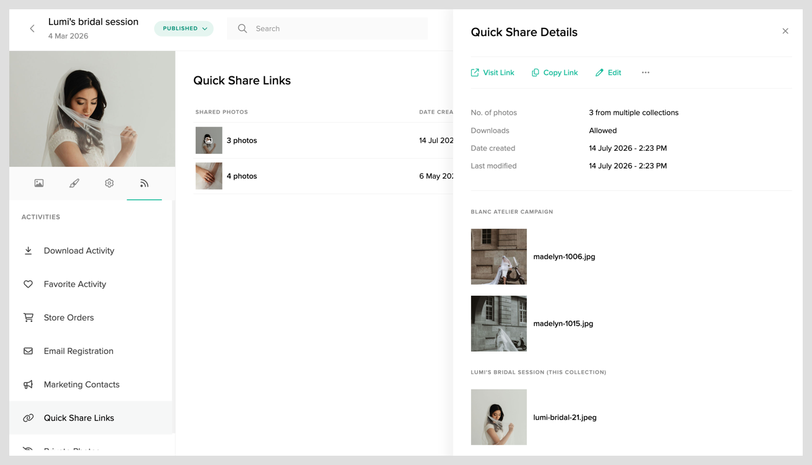
Task: Switch to the design brush tab
Action: tap(74, 184)
